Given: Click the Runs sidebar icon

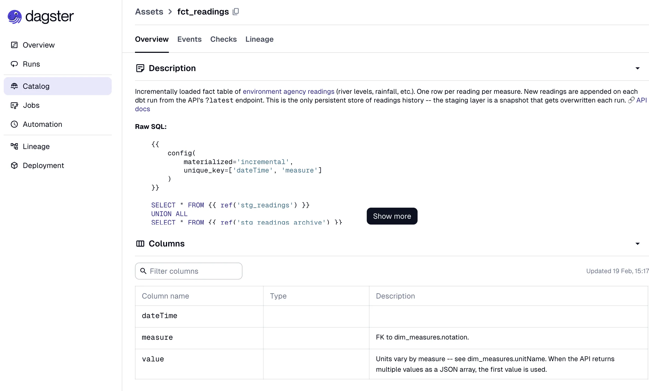Looking at the screenshot, I should point(14,64).
